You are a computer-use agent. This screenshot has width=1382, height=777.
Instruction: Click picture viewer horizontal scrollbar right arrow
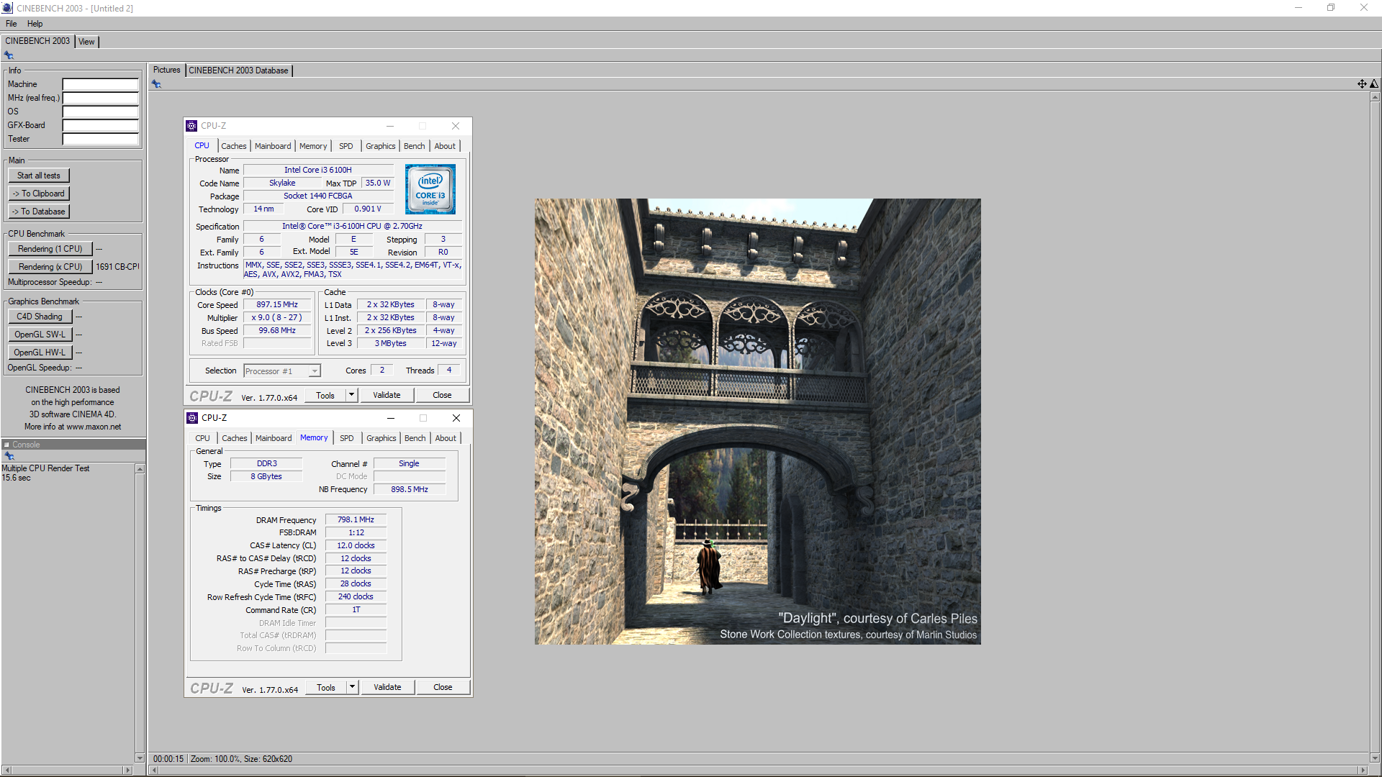click(x=1363, y=771)
